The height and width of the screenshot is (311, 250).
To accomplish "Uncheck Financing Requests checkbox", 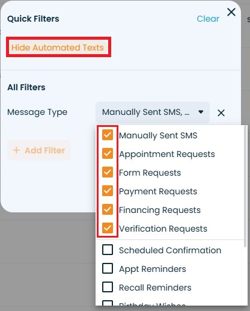I will point(108,209).
